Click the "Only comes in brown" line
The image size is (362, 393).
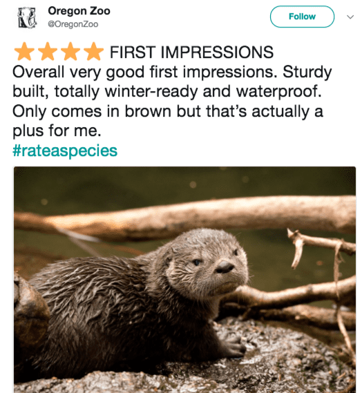pyautogui.click(x=93, y=111)
